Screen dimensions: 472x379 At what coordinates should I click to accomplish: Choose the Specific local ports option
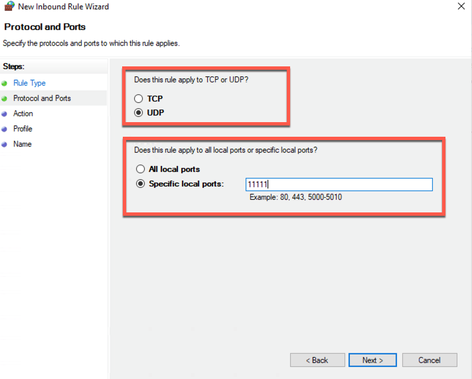[x=140, y=184]
